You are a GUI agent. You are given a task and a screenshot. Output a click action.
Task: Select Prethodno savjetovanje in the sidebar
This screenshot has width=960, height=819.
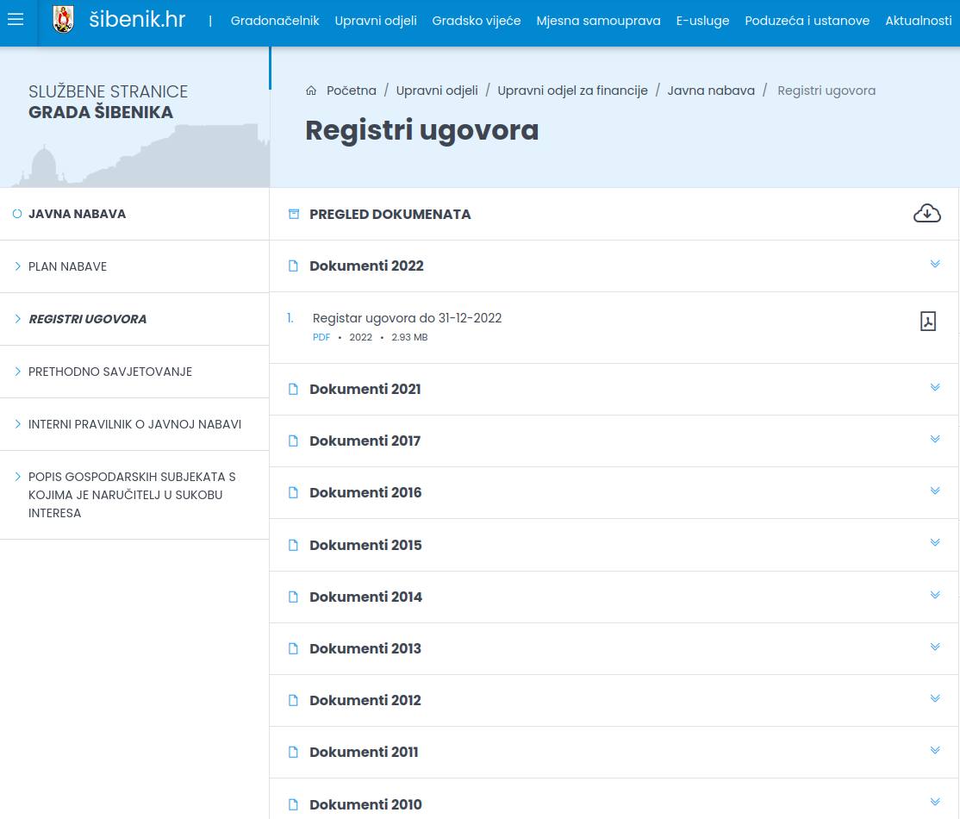pos(110,372)
